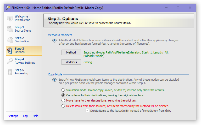Minimize the FileSieve window
Image resolution: width=201 pixels, height=125 pixels.
pyautogui.click(x=166, y=8)
